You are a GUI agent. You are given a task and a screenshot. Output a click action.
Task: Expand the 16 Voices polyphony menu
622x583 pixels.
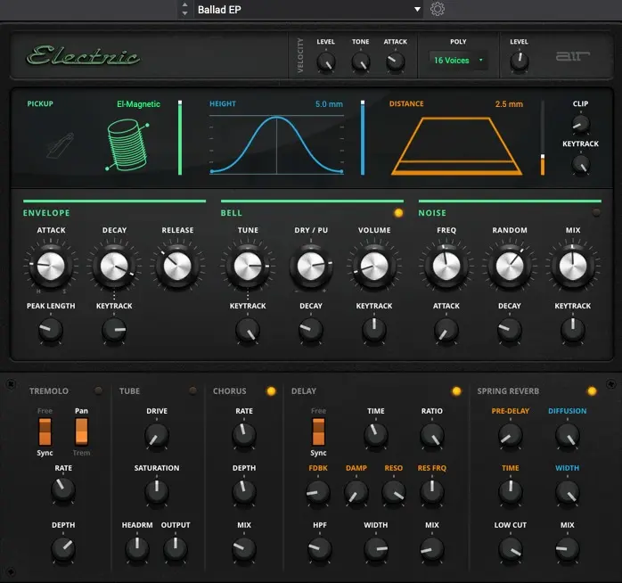pos(457,61)
